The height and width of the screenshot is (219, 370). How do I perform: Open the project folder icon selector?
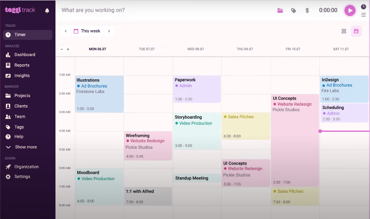pyautogui.click(x=280, y=10)
